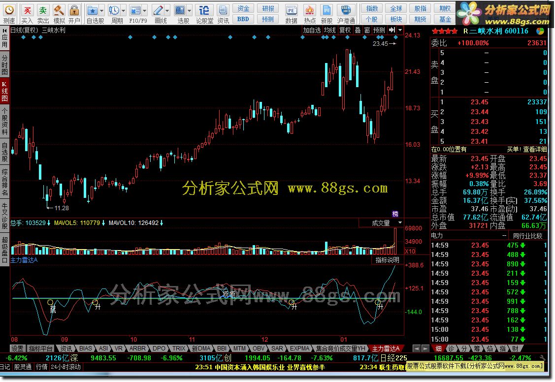Open the 资讯 news document icon
Screen dimensions: 555x382
point(223,10)
